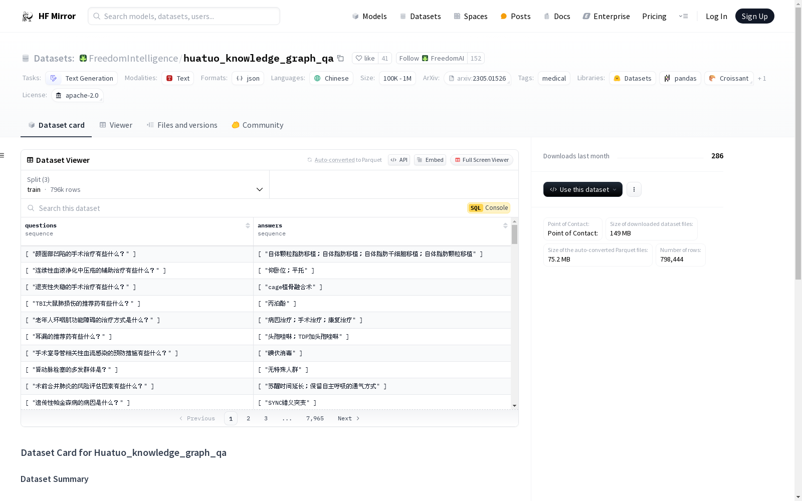Click the copy icon next to the dataset name
The image size is (802, 501).
pyautogui.click(x=341, y=58)
